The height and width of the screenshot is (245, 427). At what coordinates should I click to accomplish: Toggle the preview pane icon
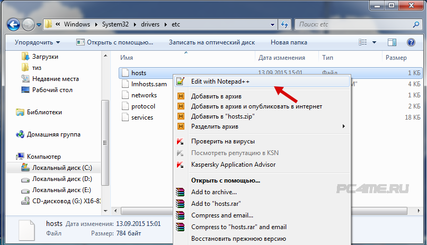392,42
